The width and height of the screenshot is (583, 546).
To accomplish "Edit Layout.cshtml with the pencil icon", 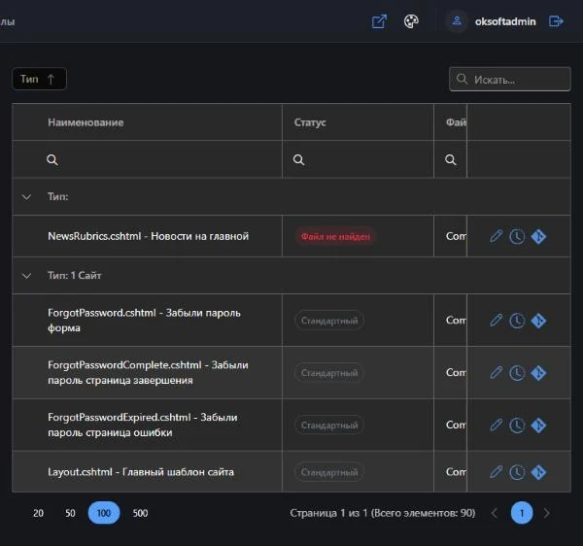I will [x=496, y=471].
